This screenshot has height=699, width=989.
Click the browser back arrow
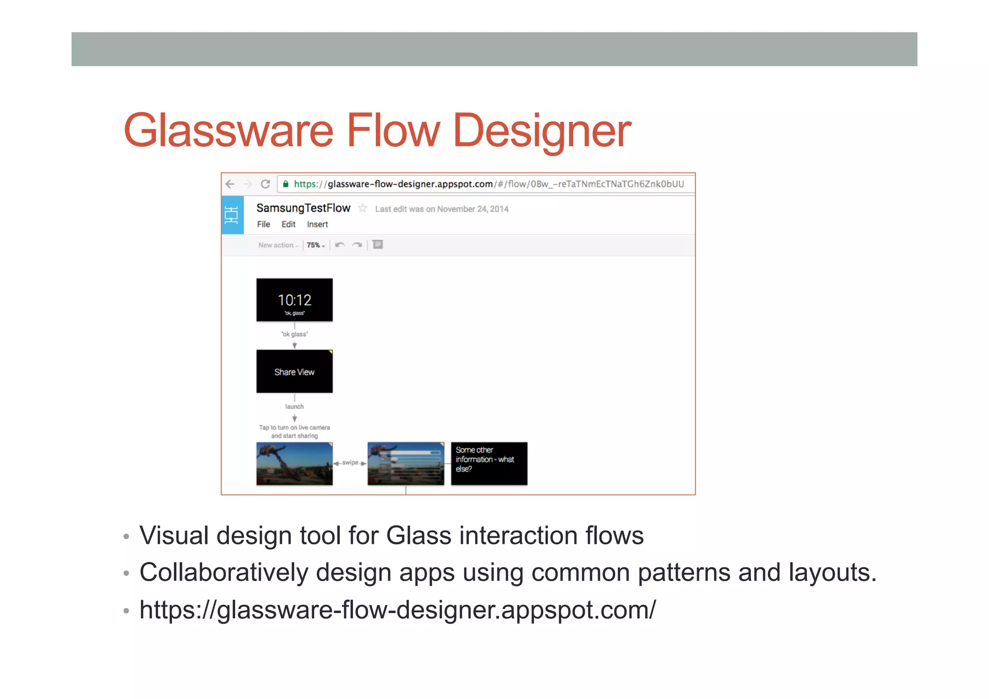tap(230, 184)
